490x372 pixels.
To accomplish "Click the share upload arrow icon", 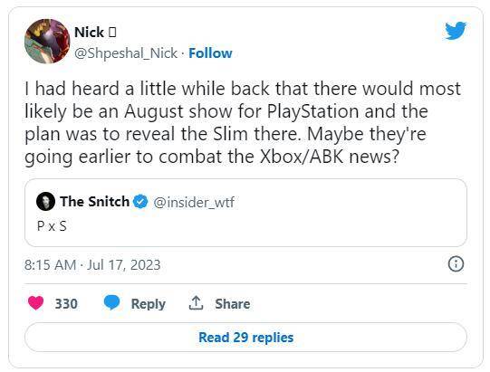I will (196, 303).
